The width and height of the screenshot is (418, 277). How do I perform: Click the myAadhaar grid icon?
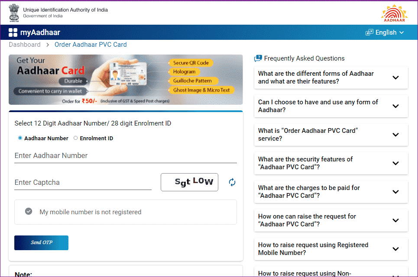click(13, 32)
